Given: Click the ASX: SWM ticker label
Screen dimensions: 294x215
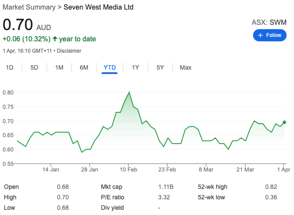Looking at the screenshot, I should coord(269,22).
